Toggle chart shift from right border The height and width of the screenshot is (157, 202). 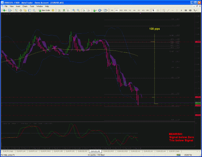(x=89, y=10)
